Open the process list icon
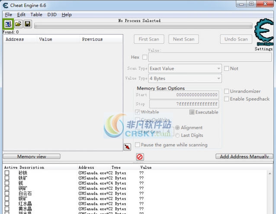The height and width of the screenshot is (214, 276). click(x=8, y=24)
